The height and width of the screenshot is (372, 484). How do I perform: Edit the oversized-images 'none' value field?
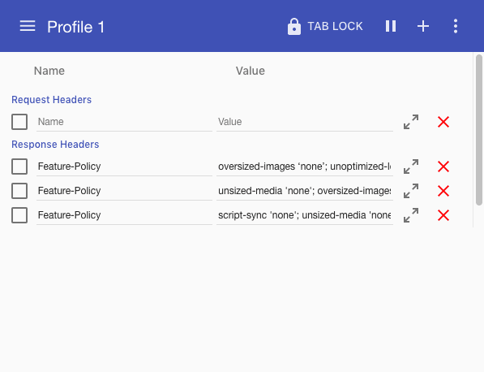click(x=305, y=167)
